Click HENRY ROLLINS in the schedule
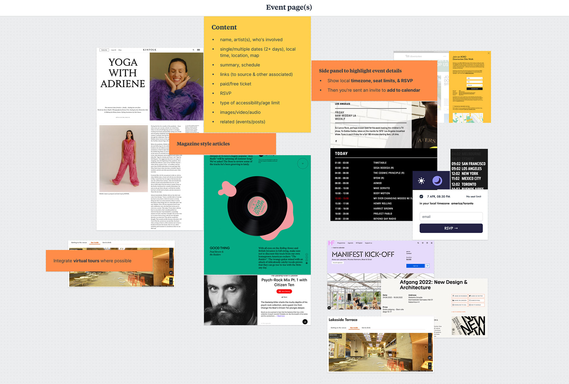 coord(382,204)
